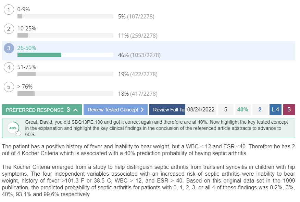Open Review Tested Concept
This screenshot has height=202, width=300.
click(x=115, y=110)
